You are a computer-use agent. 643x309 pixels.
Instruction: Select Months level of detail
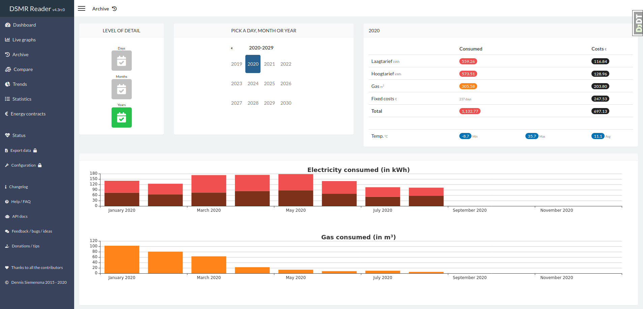point(122,89)
